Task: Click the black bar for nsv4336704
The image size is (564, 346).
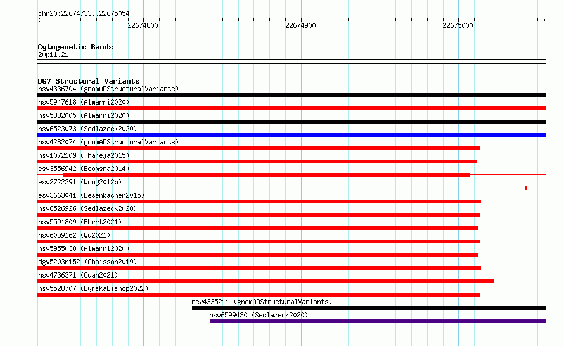Action: tap(292, 95)
